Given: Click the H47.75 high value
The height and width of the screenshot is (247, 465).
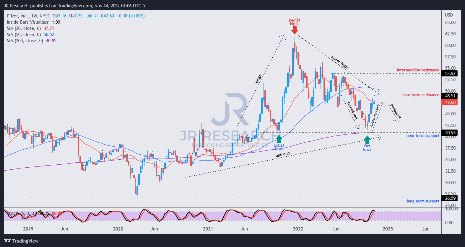Looking at the screenshot, I should point(76,16).
